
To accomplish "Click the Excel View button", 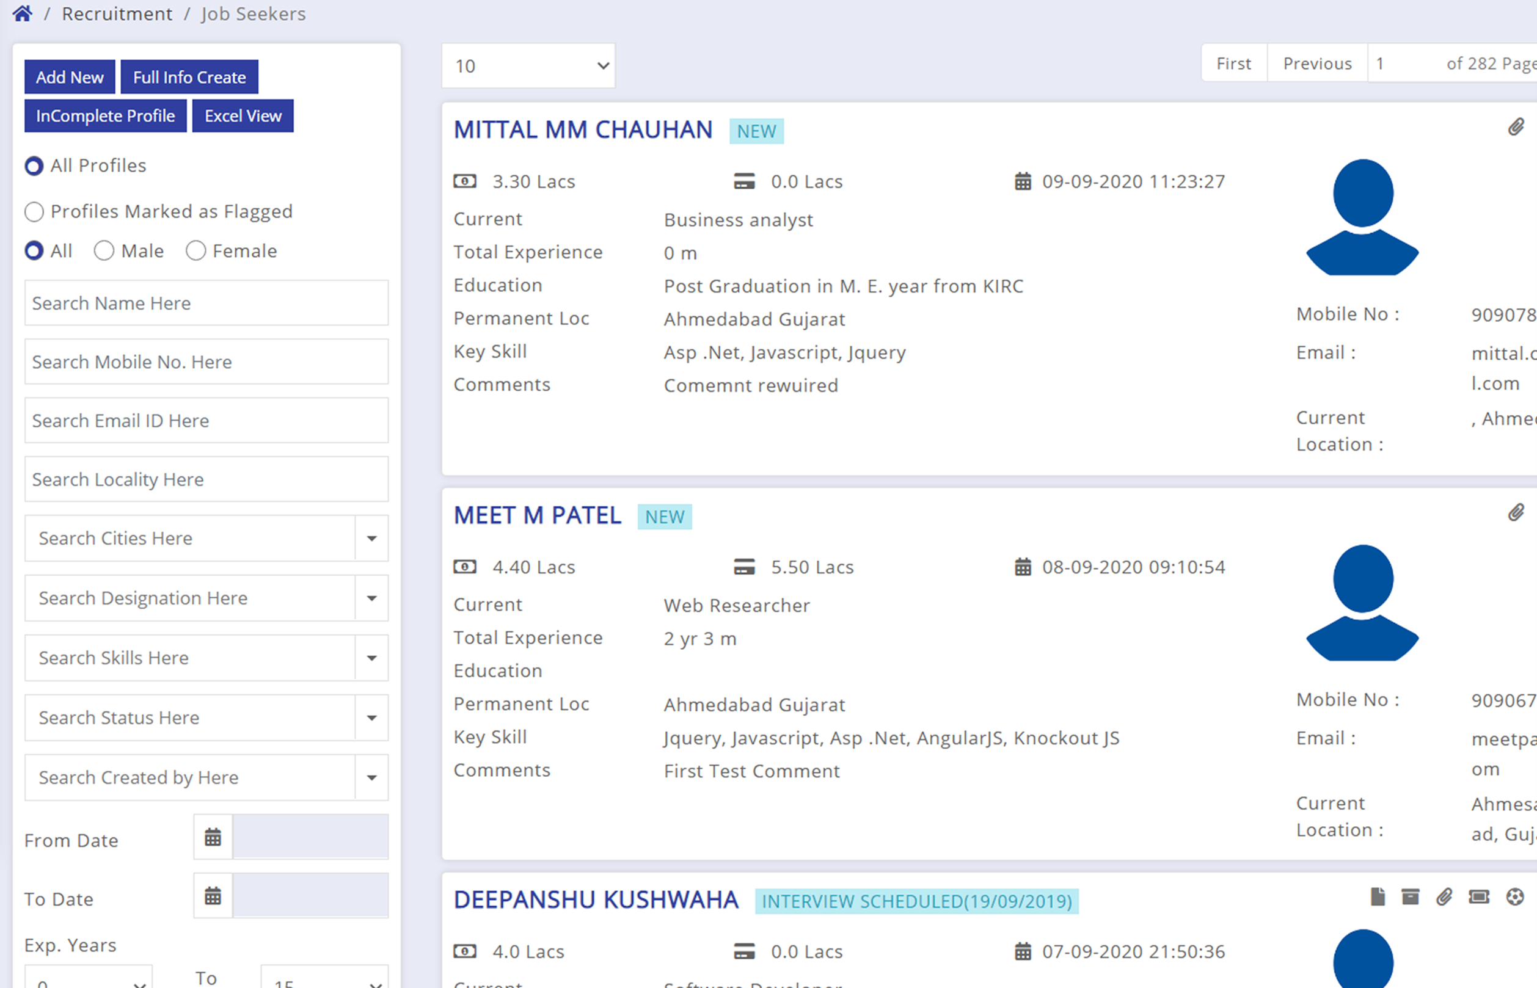I will 243,116.
